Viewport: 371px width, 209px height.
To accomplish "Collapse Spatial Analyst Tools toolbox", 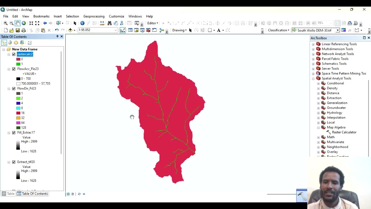I will coord(313,78).
